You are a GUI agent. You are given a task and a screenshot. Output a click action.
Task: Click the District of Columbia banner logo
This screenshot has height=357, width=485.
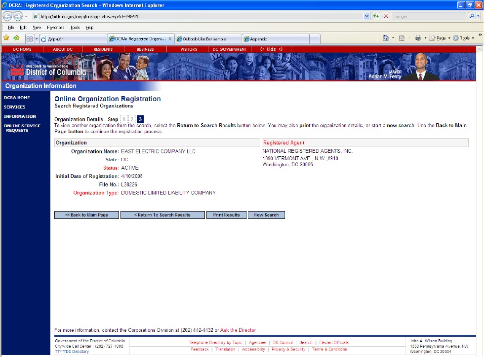(x=48, y=71)
